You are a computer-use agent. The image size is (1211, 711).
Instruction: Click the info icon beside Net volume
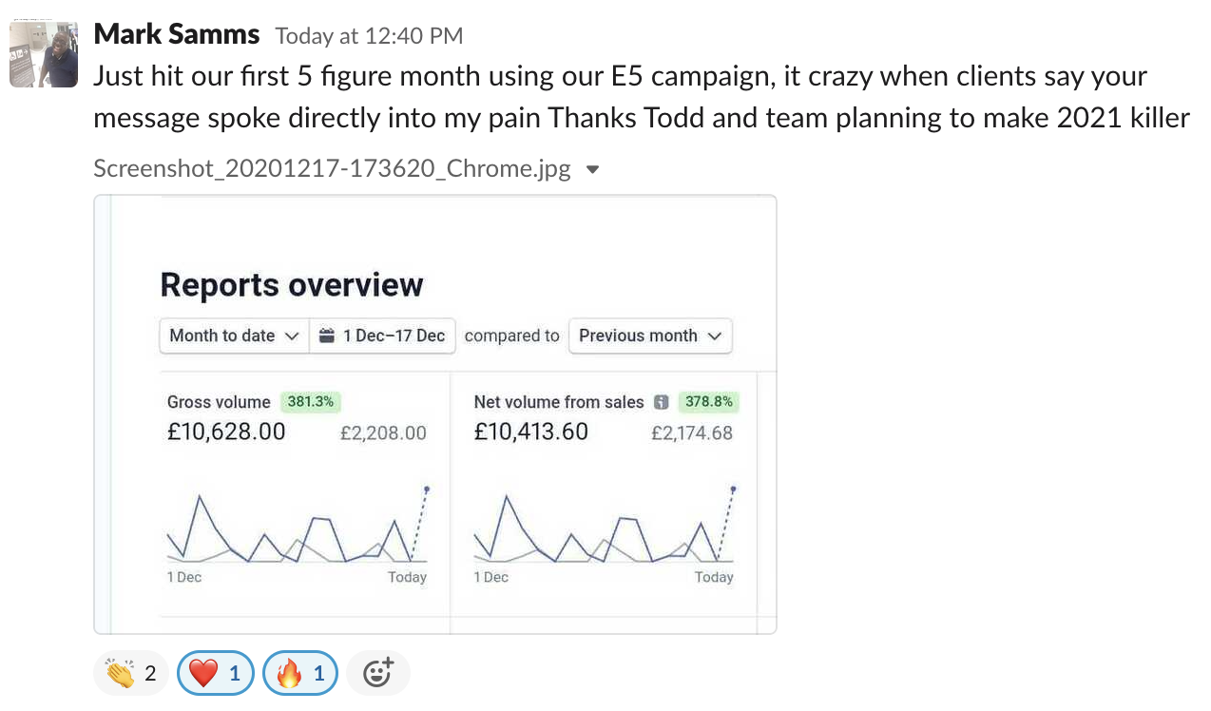pos(663,402)
